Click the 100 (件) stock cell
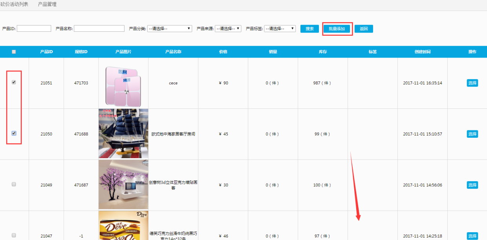Screen dimensions: 487x240 point(322,185)
